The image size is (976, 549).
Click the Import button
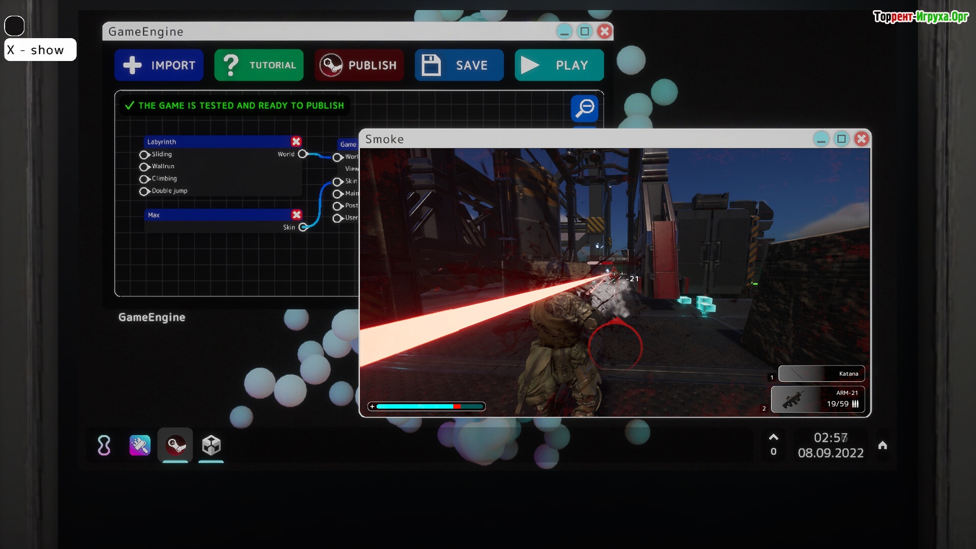coord(159,65)
